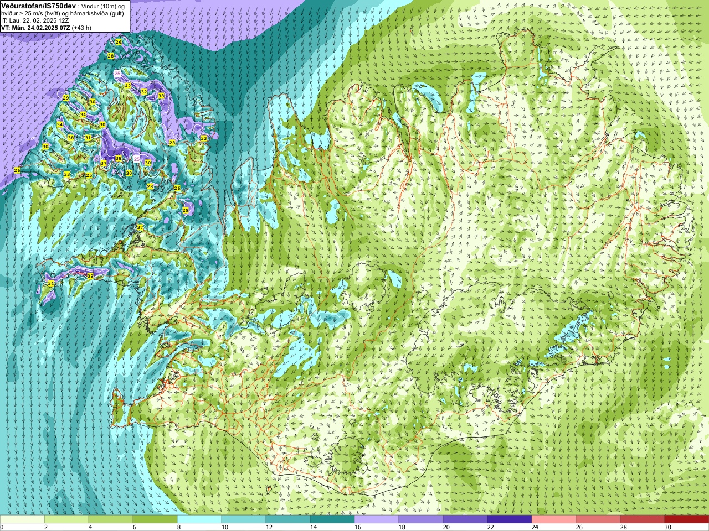Select the 16–18 m/s lavender legend swatch
Screen dimensions: 709x531
pyautogui.click(x=377, y=519)
